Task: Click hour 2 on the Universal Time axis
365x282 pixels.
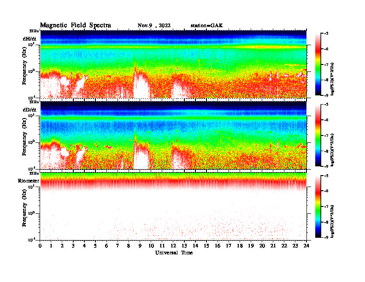Action: coord(62,246)
